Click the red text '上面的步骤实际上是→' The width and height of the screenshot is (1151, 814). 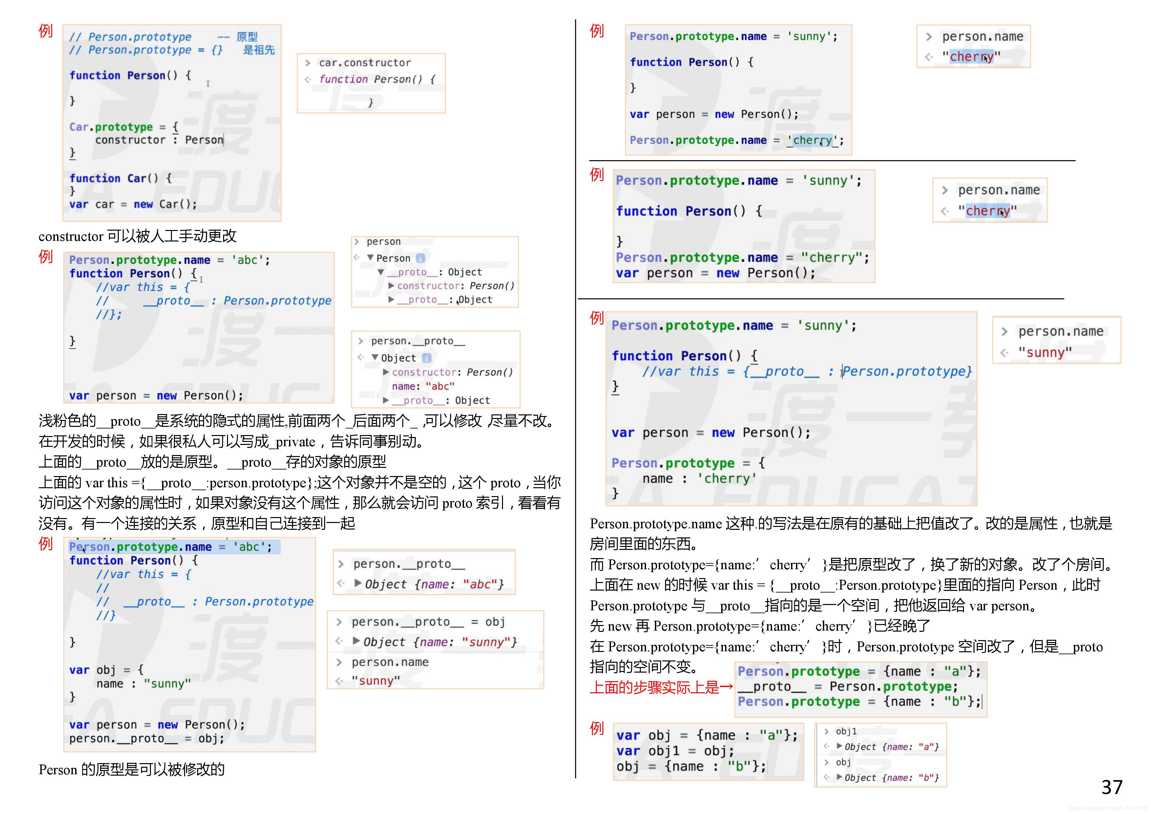click(662, 687)
